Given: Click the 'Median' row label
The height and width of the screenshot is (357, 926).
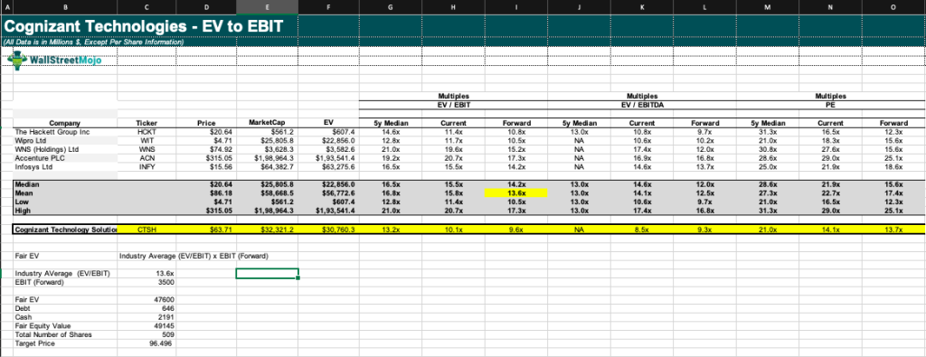Looking at the screenshot, I should click(x=65, y=184).
